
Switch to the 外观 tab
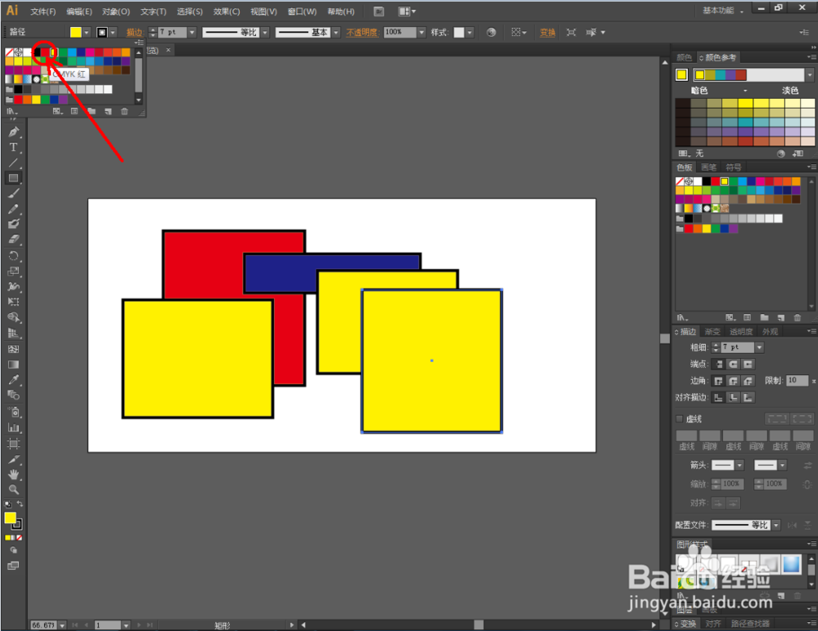click(x=770, y=332)
